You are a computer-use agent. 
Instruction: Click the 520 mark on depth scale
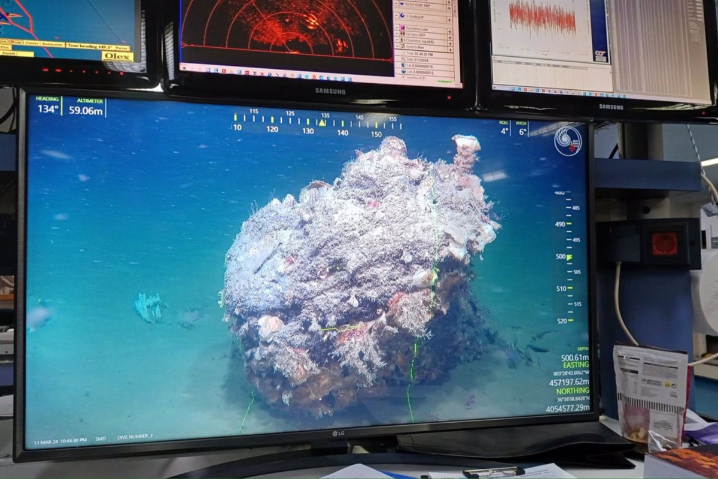[x=561, y=321]
